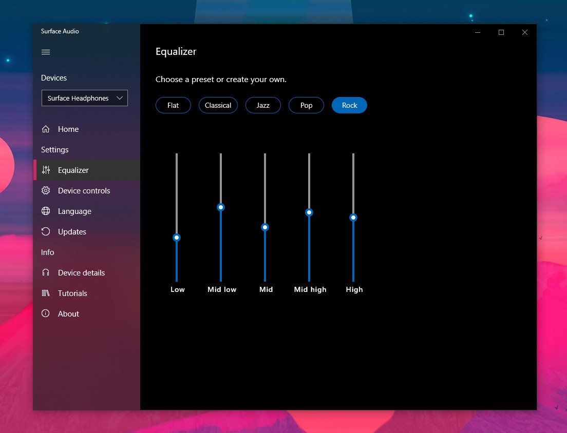
Task: Apply the Jazz preset
Action: point(263,105)
